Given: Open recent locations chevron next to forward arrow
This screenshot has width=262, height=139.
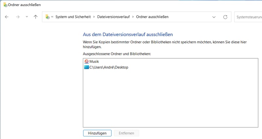Looking at the screenshot, I should [x=27, y=17].
